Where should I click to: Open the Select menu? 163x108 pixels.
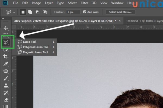(72, 3)
